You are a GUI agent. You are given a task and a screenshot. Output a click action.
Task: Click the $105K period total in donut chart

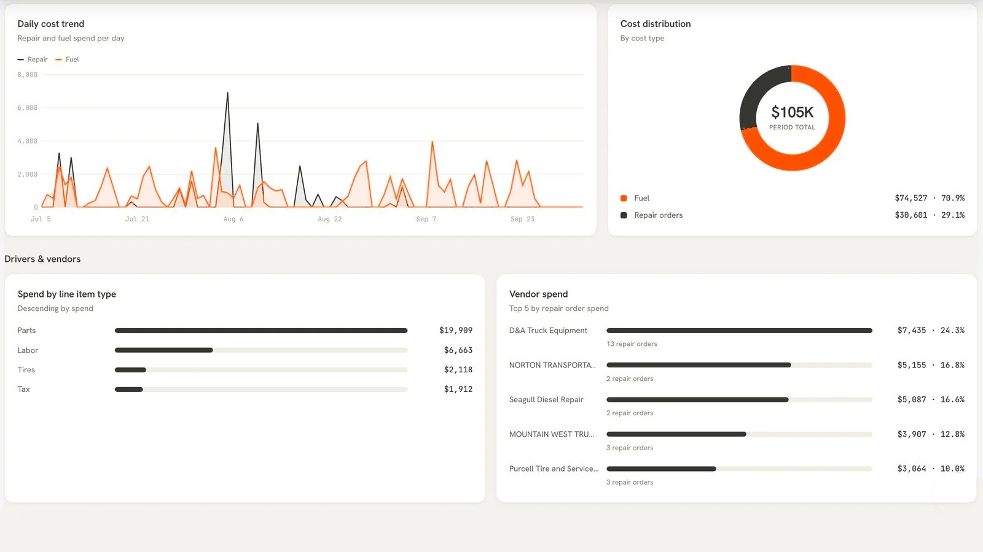point(792,112)
